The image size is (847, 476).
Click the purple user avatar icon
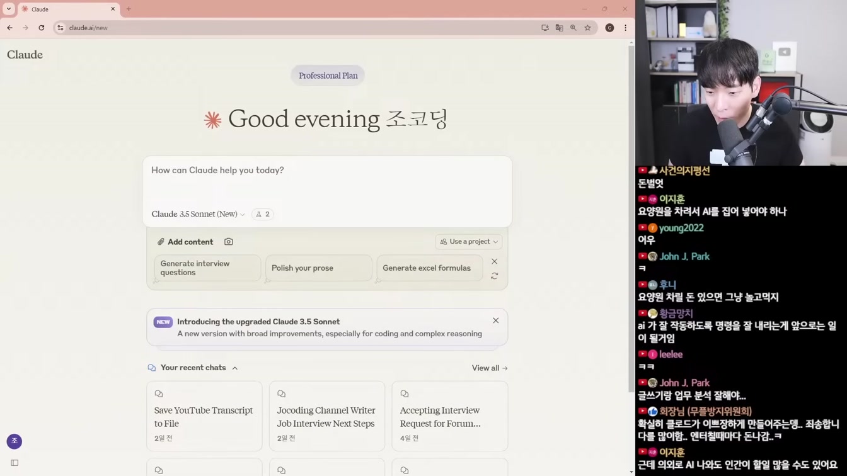14,441
